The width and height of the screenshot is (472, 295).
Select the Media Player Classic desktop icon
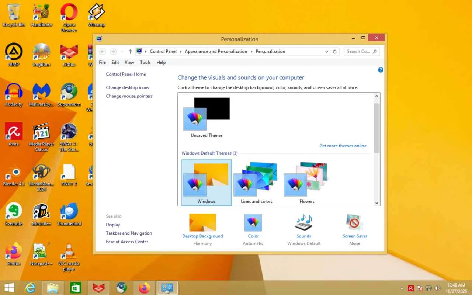41,137
